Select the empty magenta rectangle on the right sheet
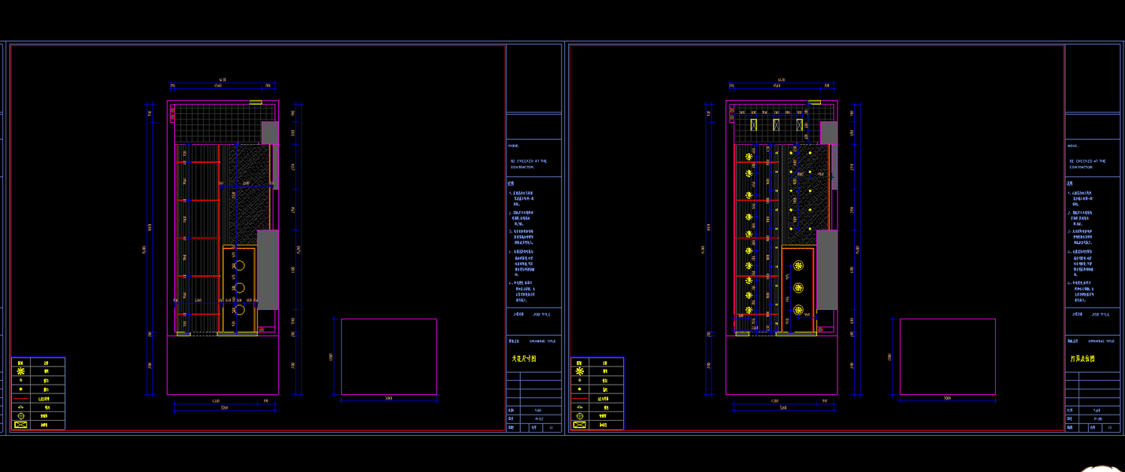This screenshot has width=1125, height=472. (948, 356)
